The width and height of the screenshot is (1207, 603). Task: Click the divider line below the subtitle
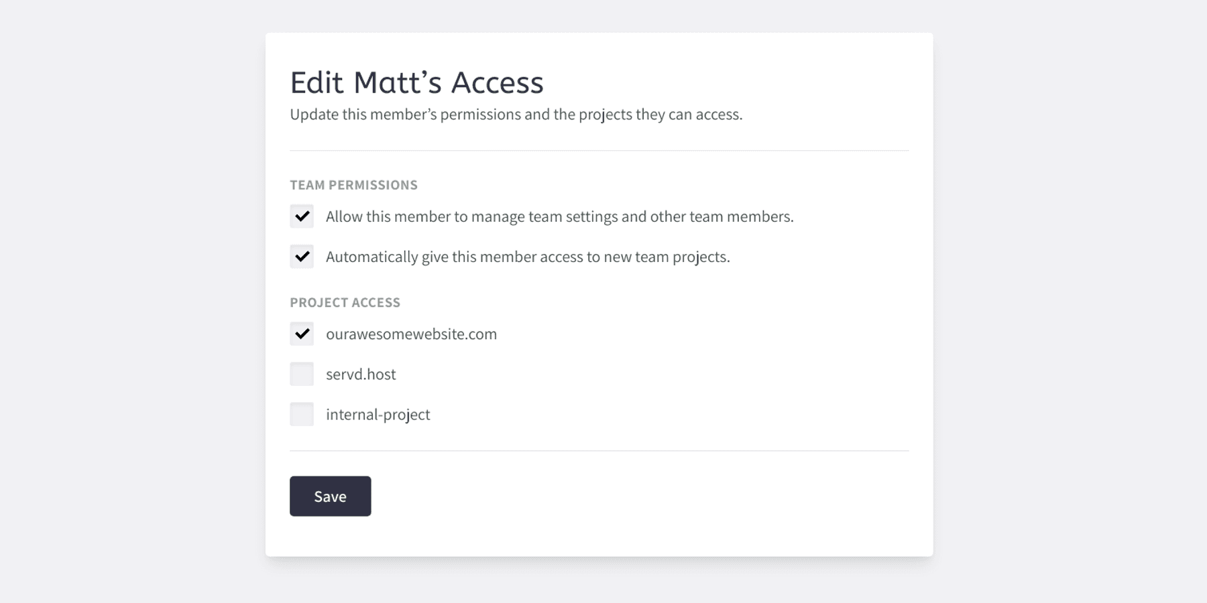(x=599, y=151)
